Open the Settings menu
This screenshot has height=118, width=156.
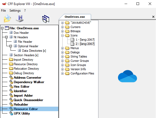pos(15,11)
